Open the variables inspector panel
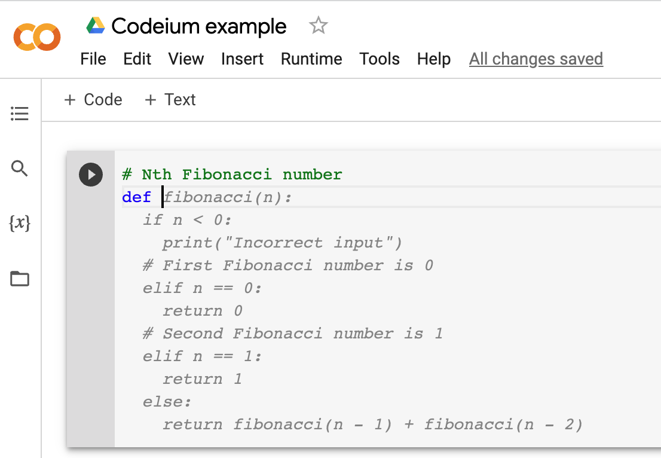This screenshot has width=661, height=458. tap(20, 223)
